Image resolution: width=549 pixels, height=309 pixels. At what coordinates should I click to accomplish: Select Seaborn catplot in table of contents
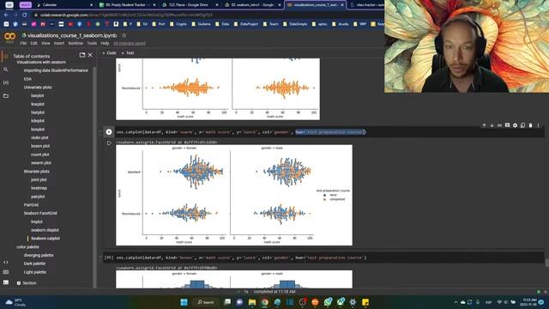[x=45, y=239]
